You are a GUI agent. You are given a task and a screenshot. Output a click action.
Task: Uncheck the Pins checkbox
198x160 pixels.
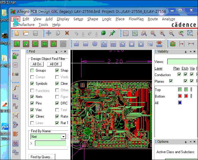click(32, 103)
